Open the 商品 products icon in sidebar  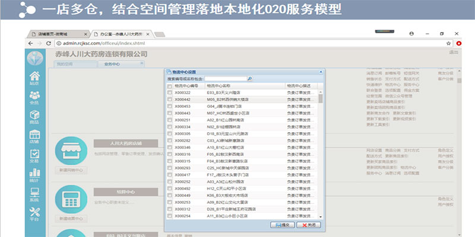tap(35, 117)
